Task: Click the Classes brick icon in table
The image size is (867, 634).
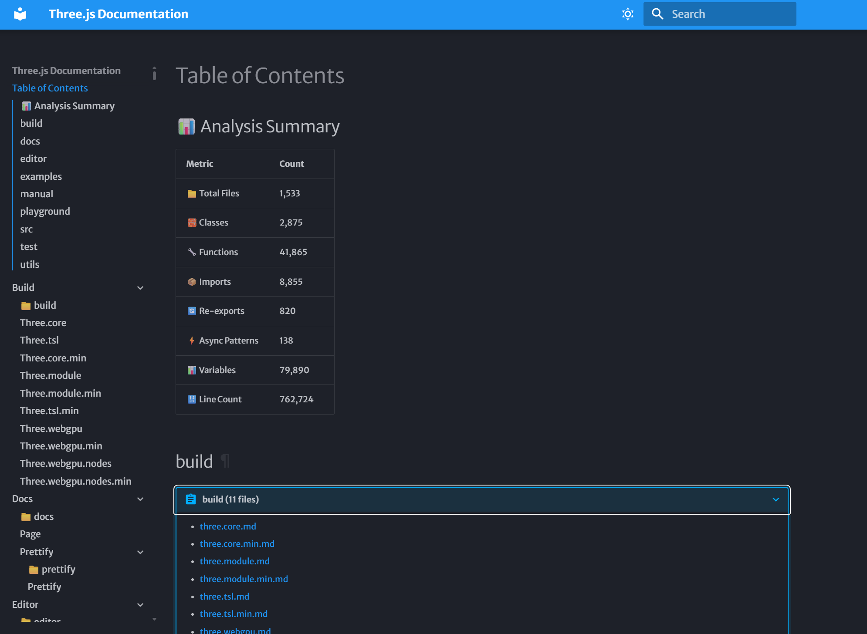Action: [x=192, y=223]
